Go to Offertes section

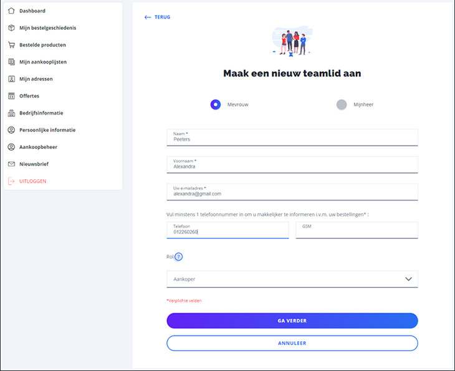(29, 96)
